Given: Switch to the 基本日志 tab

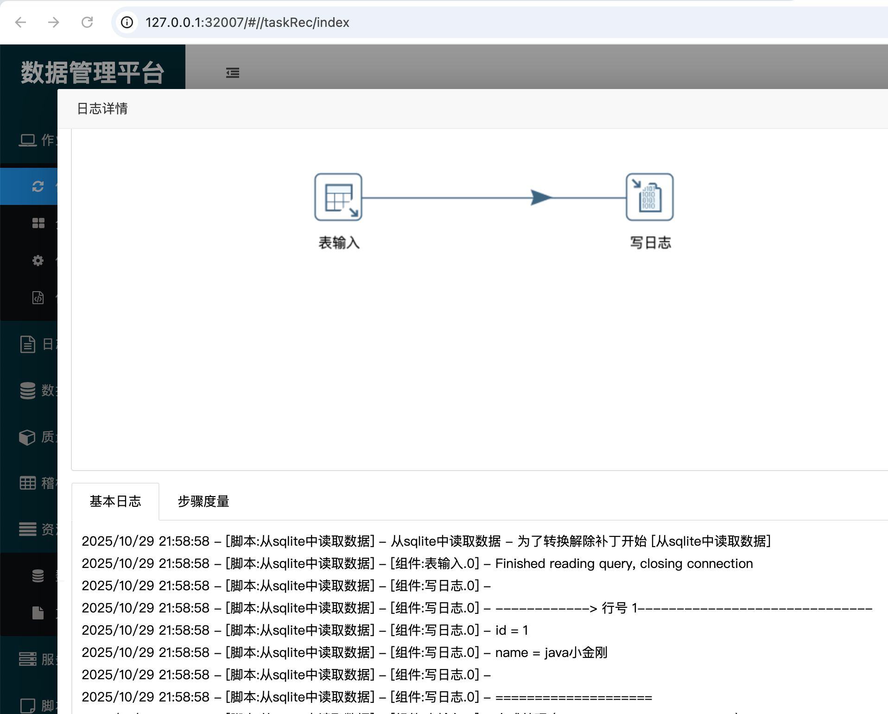Looking at the screenshot, I should tap(115, 501).
